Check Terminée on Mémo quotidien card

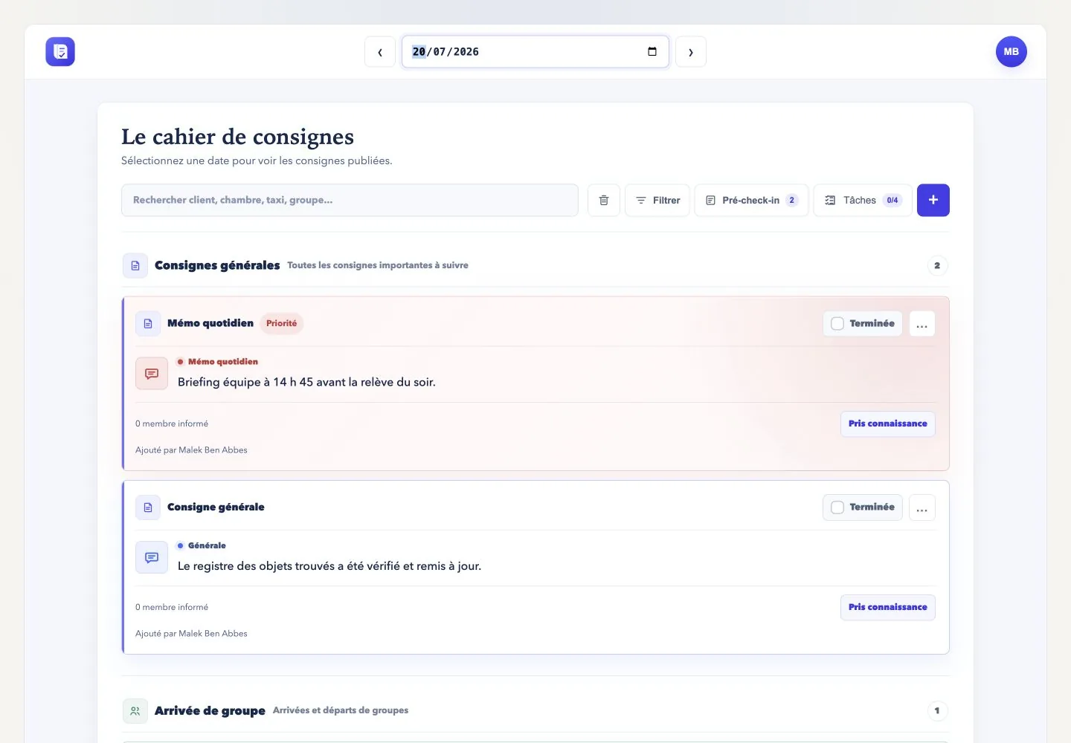863,324
